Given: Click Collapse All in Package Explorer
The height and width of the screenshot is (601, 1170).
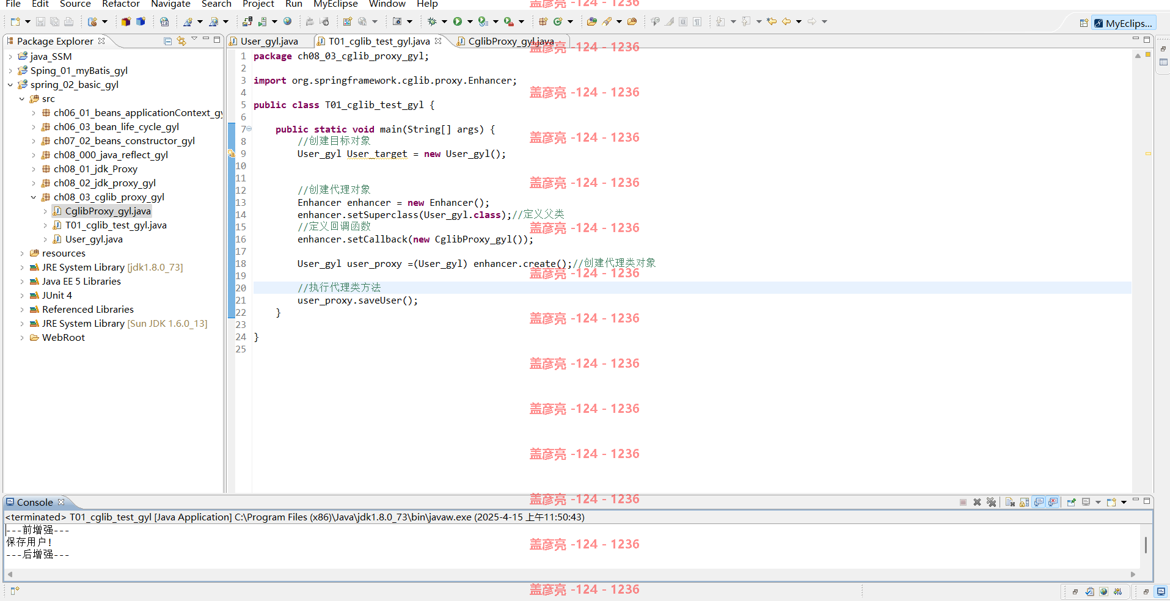Looking at the screenshot, I should (x=167, y=41).
